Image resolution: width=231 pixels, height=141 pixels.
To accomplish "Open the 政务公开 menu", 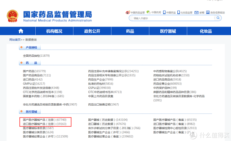I will click(x=92, y=31).
